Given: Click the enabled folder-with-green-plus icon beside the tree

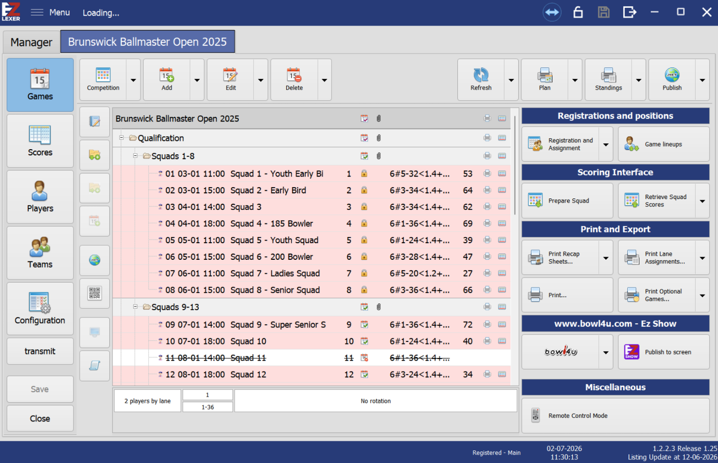Looking at the screenshot, I should [x=95, y=155].
